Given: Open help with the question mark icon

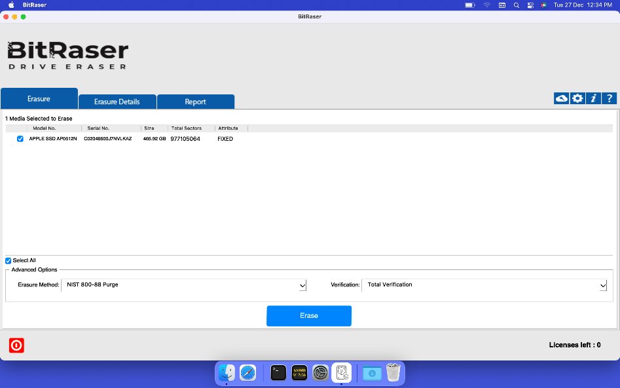Looking at the screenshot, I should [x=610, y=98].
